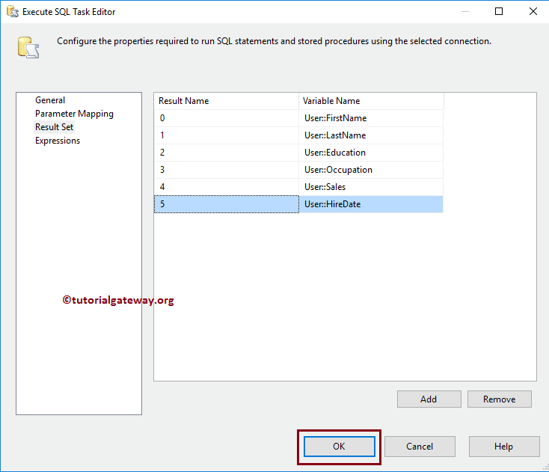Select the Result Name cell with value 1

point(226,135)
